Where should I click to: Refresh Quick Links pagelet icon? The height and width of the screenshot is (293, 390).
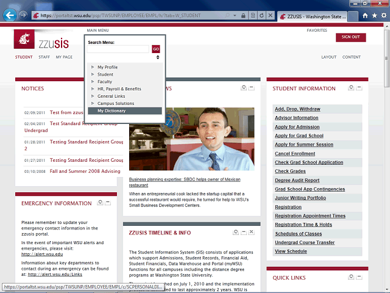(351, 277)
